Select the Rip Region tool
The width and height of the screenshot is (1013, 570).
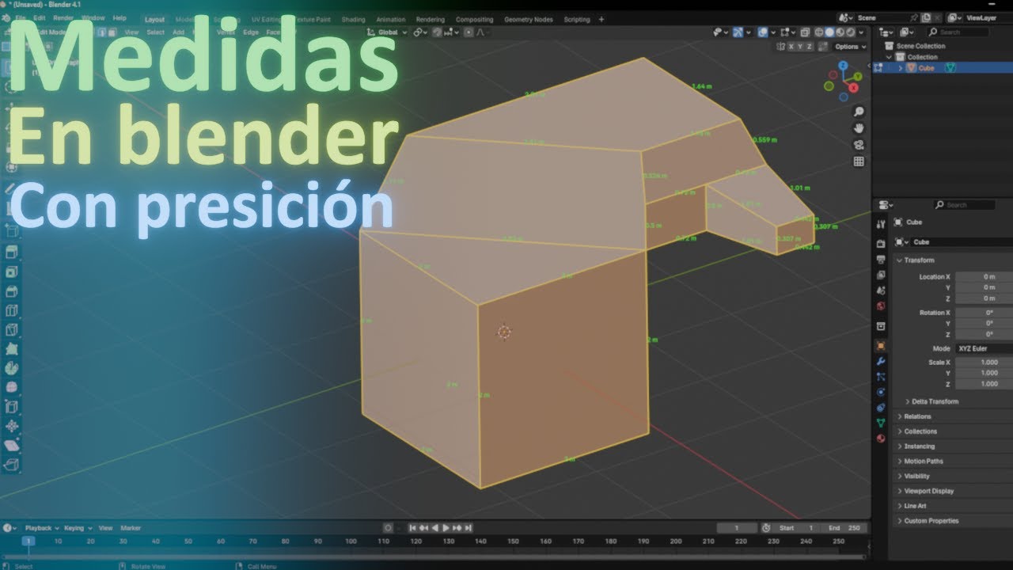(x=12, y=465)
